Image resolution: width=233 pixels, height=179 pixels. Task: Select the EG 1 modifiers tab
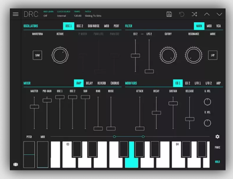point(178,83)
